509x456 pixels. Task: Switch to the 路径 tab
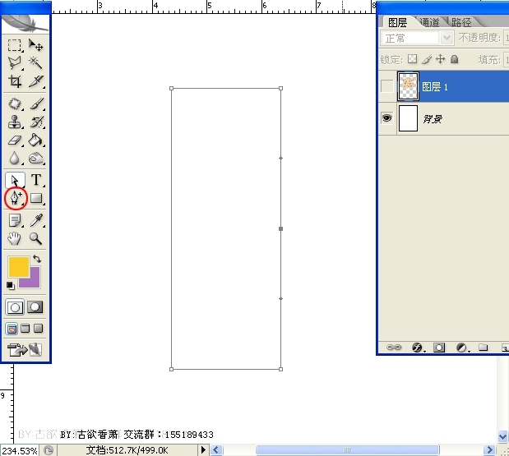pos(461,22)
